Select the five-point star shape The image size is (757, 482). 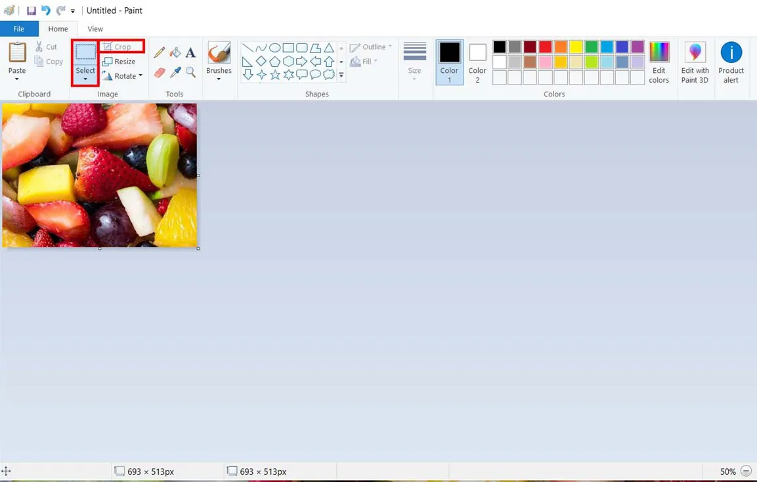point(275,75)
